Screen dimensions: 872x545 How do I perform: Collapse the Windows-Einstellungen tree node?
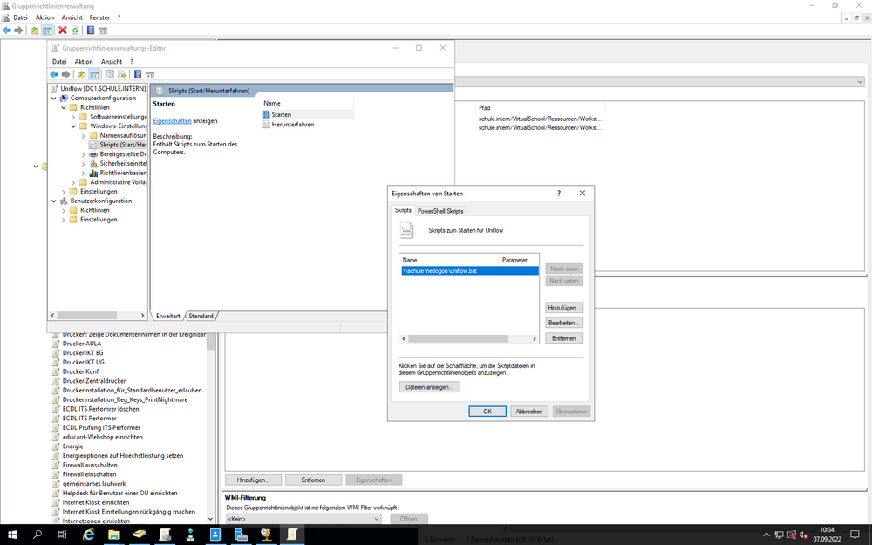point(73,126)
